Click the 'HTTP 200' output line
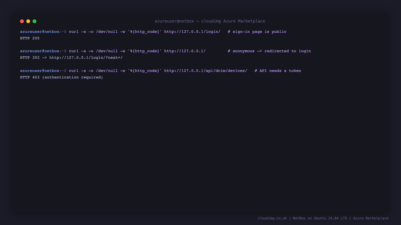 pos(30,38)
